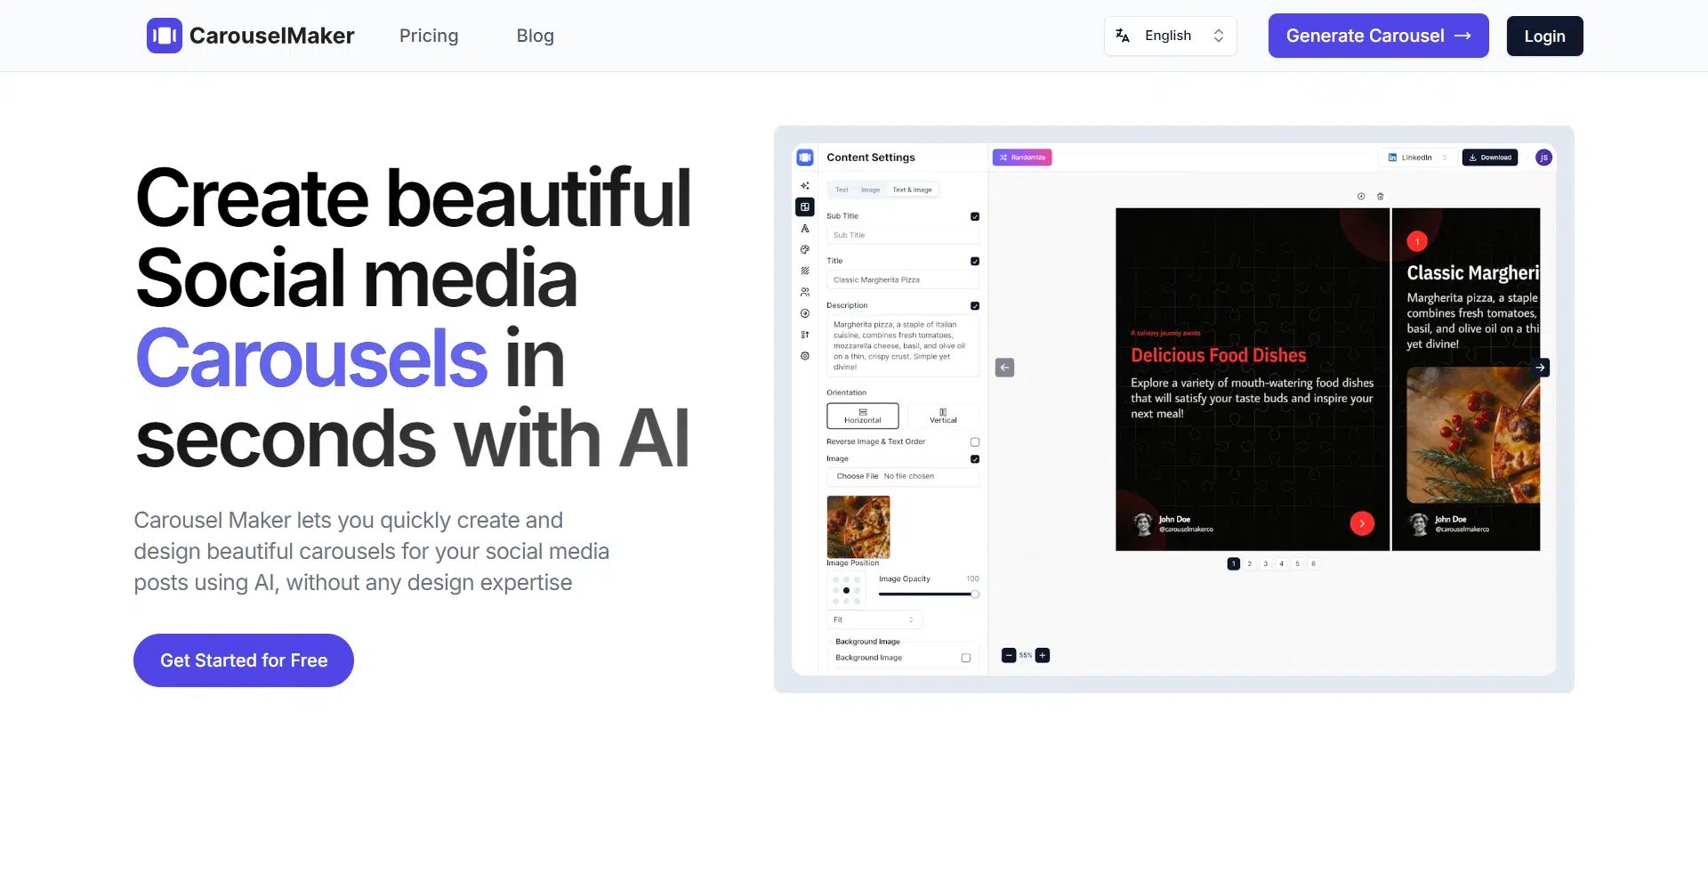Open the English language dropdown

(1170, 36)
